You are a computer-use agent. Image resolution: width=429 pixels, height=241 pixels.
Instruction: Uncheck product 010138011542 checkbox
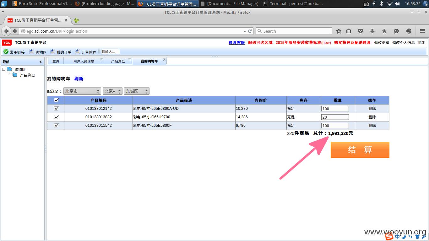56,125
